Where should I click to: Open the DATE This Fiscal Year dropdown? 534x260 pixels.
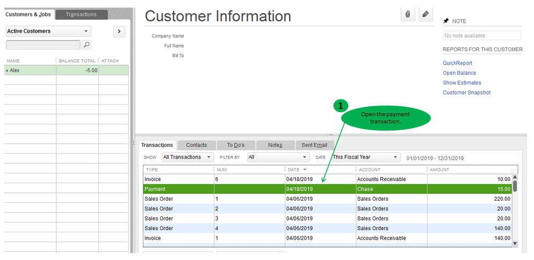coord(366,157)
